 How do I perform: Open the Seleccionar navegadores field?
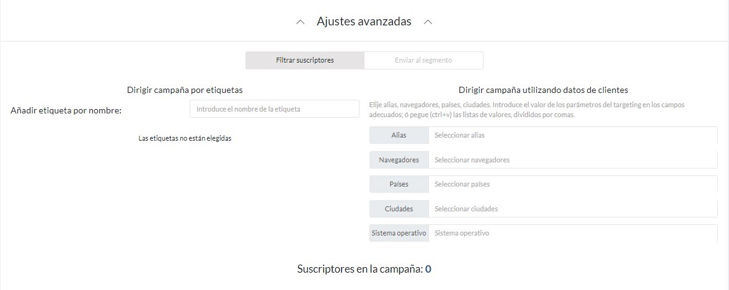click(x=573, y=160)
